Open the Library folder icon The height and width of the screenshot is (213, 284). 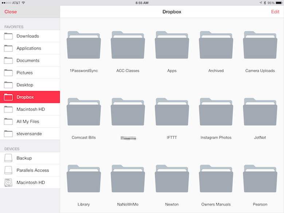click(x=84, y=178)
